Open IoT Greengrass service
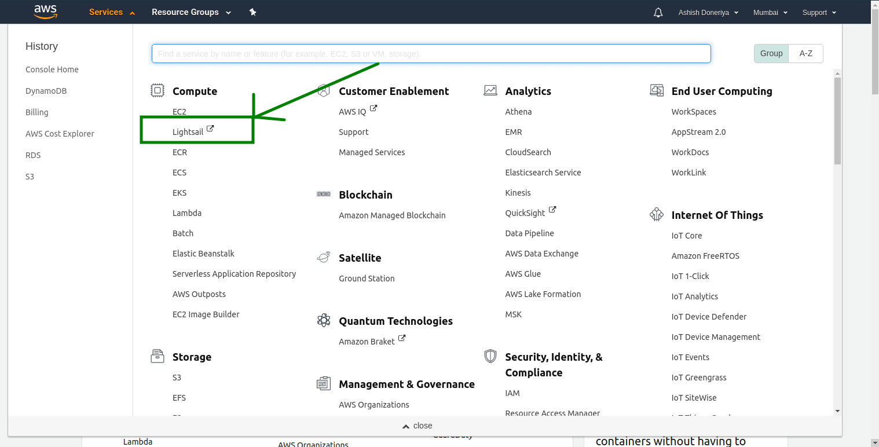 tap(699, 378)
